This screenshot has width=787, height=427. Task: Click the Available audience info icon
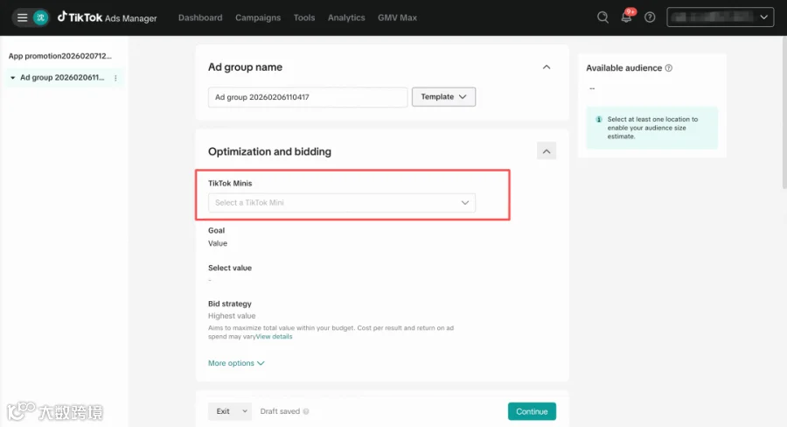click(669, 68)
